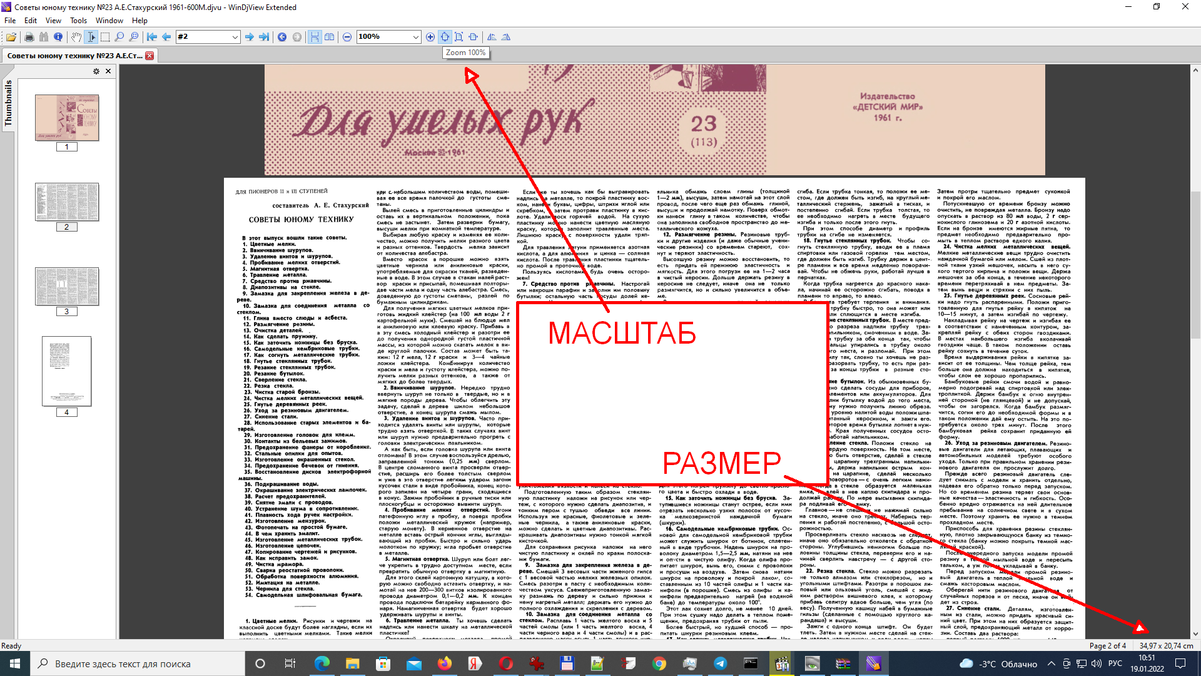The height and width of the screenshot is (676, 1201).
Task: Zoom in with the plus icon
Action: tap(430, 37)
